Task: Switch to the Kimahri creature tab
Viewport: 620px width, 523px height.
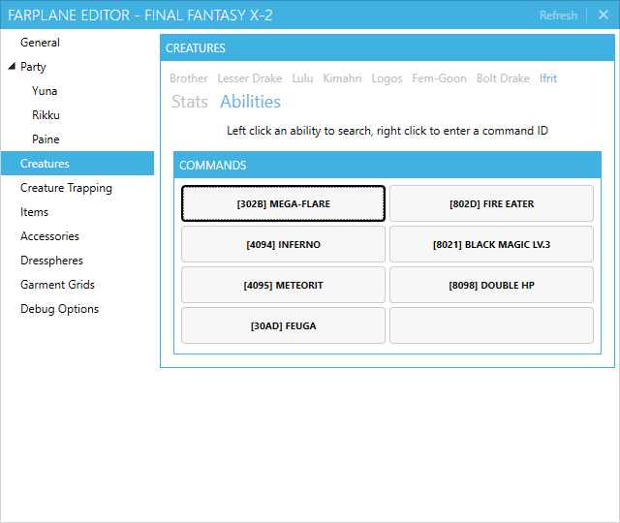Action: 342,78
